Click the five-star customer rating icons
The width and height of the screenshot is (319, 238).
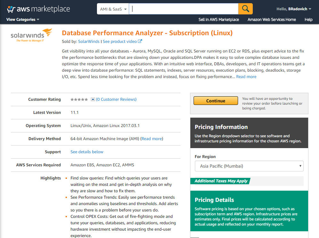79,99
